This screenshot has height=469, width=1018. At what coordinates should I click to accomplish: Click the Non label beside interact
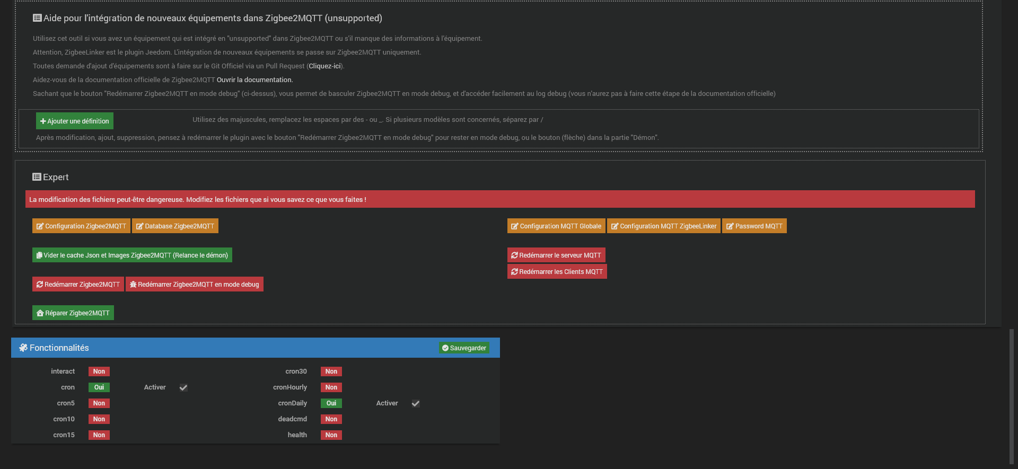tap(99, 371)
